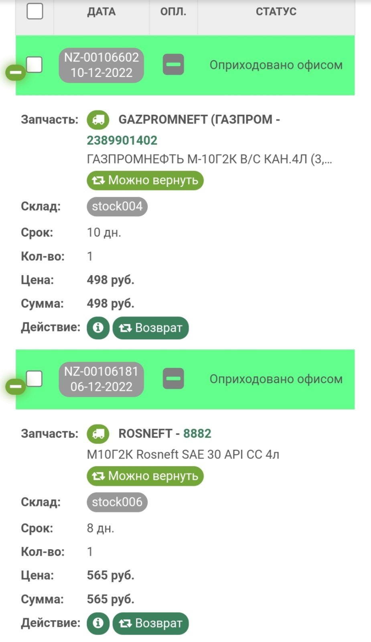Click the green truck icon beside GAZPROMNEFT

pos(98,120)
